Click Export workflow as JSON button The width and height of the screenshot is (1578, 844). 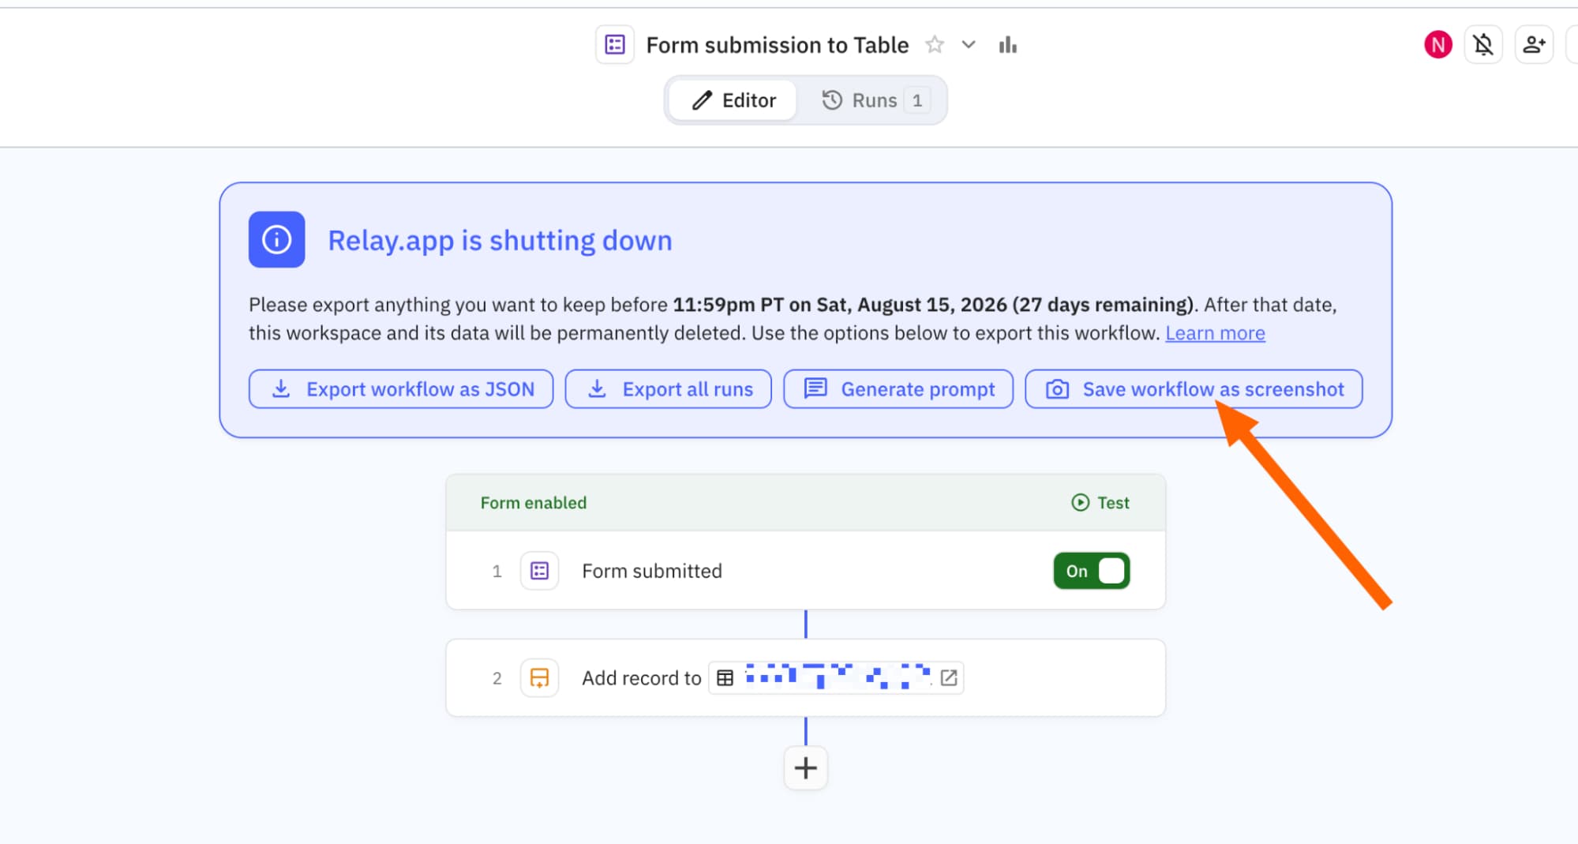pos(401,389)
